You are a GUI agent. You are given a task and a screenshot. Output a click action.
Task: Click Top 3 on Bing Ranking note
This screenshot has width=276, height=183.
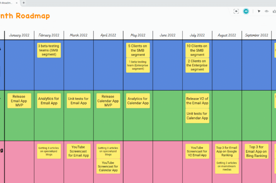pos(256,151)
